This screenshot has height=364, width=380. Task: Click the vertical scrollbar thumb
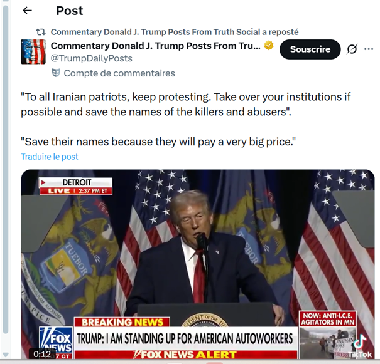pos(5,169)
